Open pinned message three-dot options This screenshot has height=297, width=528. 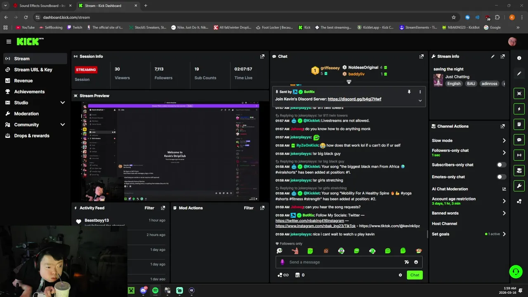tap(420, 92)
